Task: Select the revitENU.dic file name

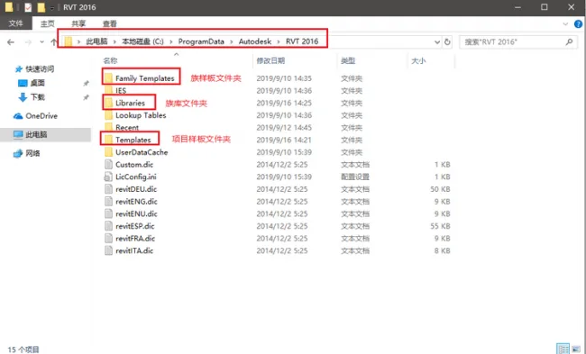Action: pos(136,213)
